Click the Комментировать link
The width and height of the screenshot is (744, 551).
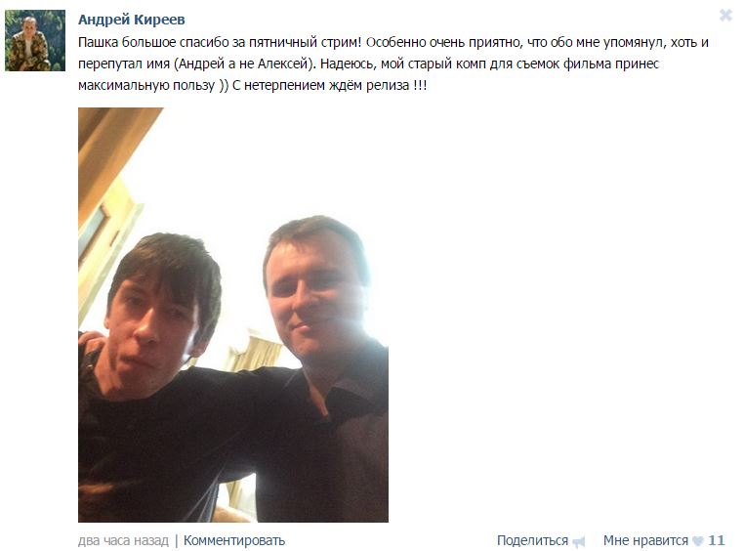tap(234, 540)
